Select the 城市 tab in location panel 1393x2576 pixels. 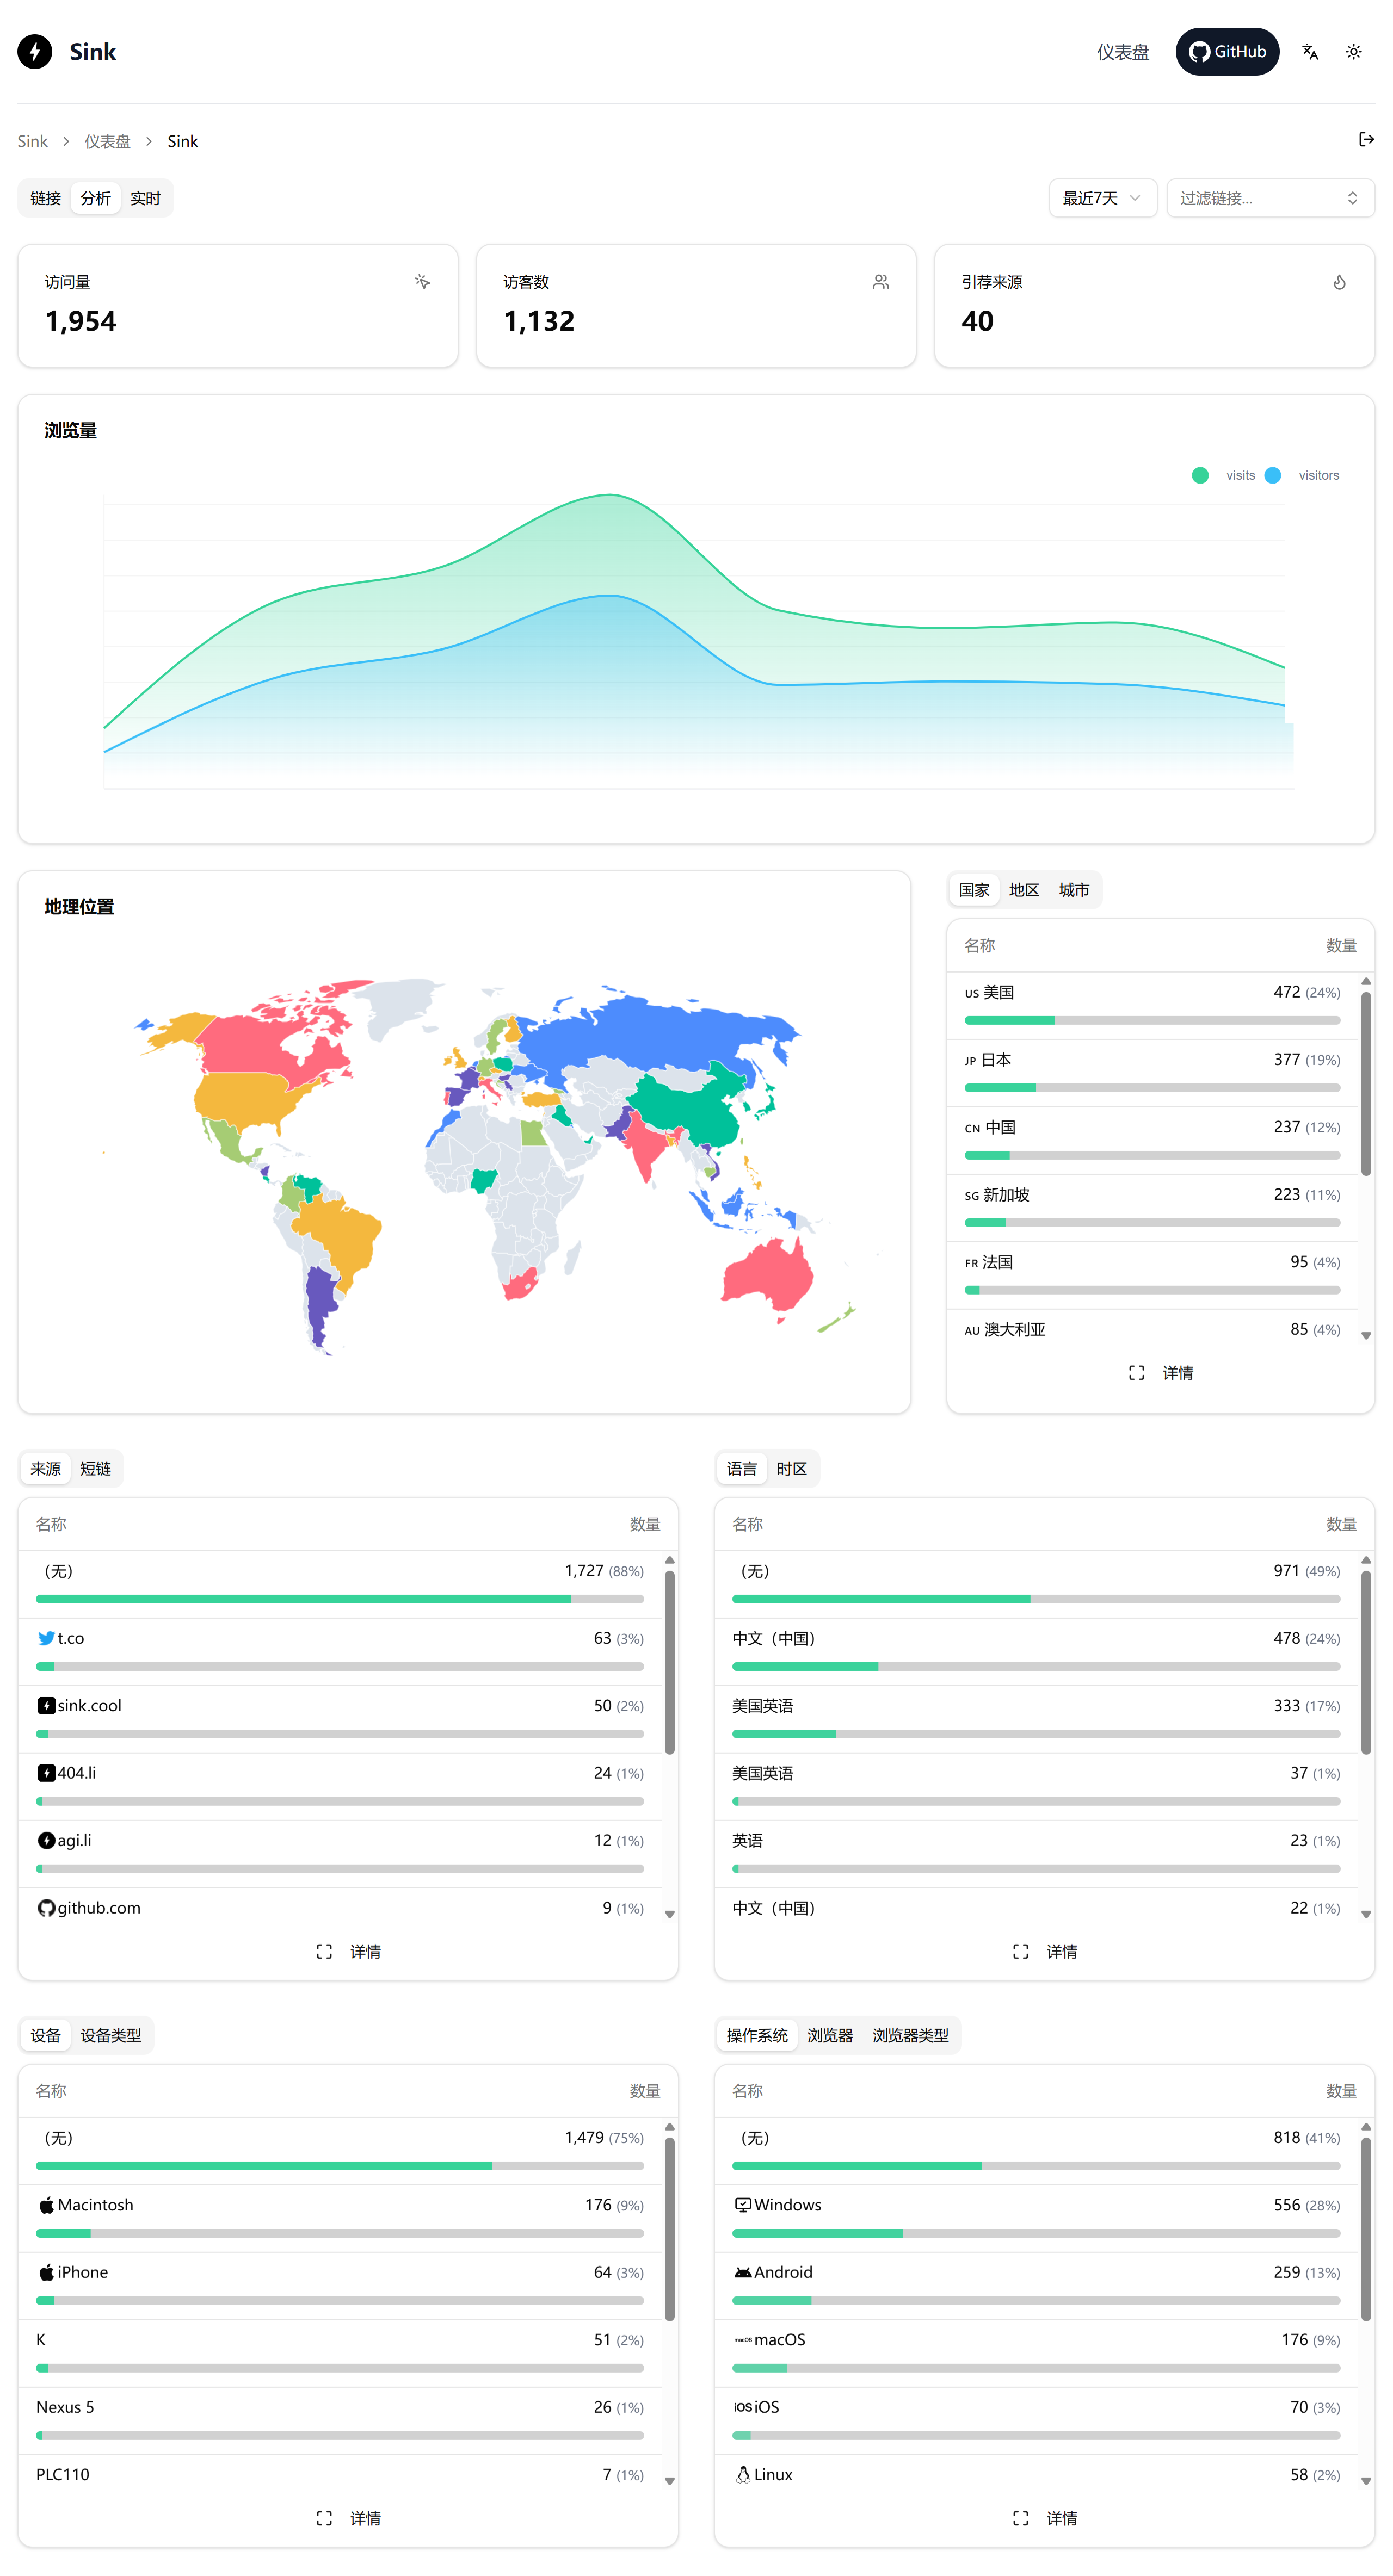pos(1073,890)
